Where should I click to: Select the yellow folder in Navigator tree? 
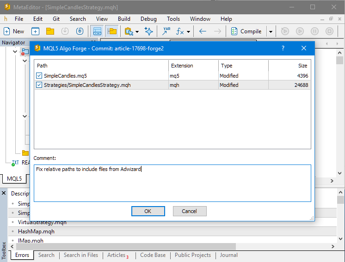(25, 153)
